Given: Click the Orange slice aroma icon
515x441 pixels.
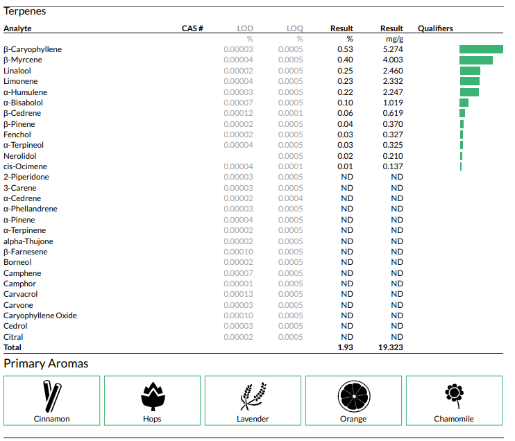Looking at the screenshot, I should click(x=353, y=396).
